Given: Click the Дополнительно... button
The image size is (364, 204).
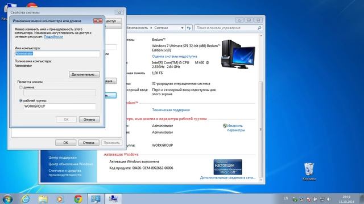Looking at the screenshot, I should (84, 74).
